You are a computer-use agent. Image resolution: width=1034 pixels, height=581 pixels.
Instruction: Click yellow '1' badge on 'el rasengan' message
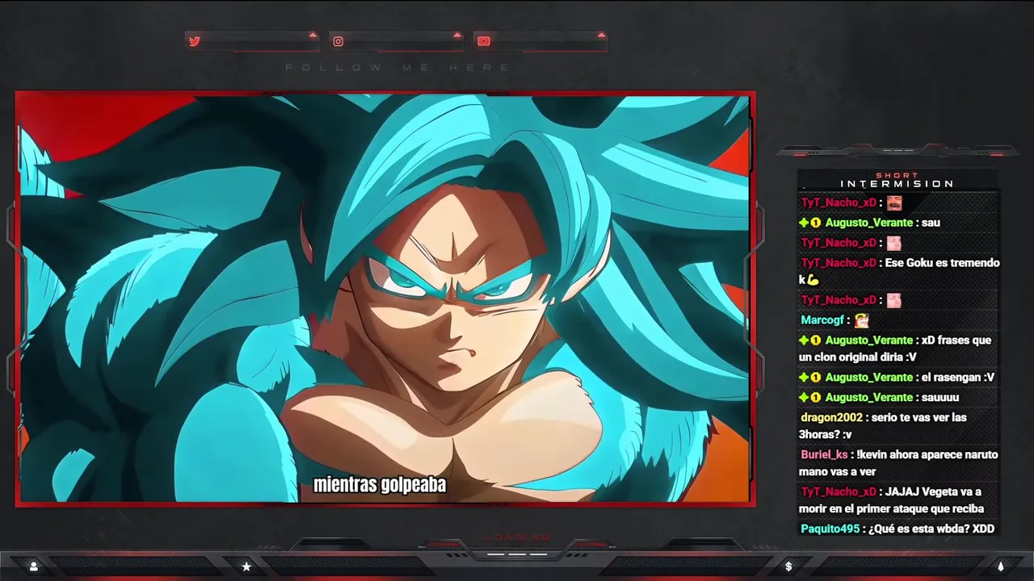coord(816,378)
